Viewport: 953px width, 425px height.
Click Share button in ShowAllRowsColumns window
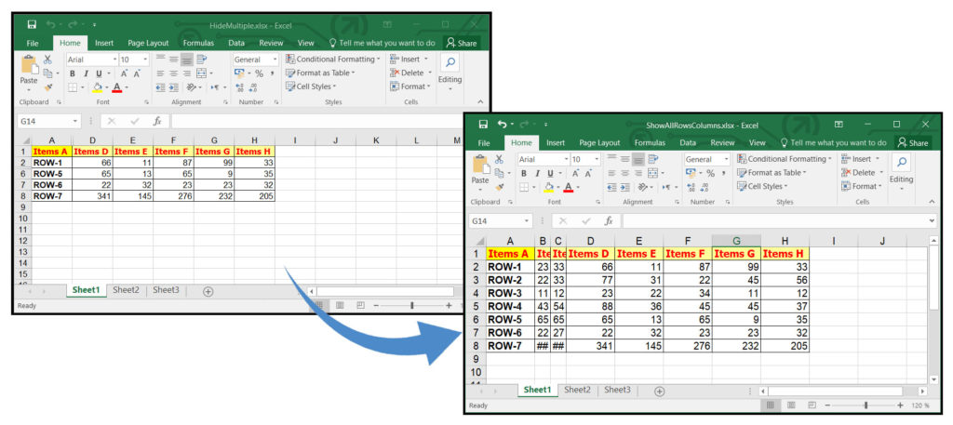tap(912, 143)
